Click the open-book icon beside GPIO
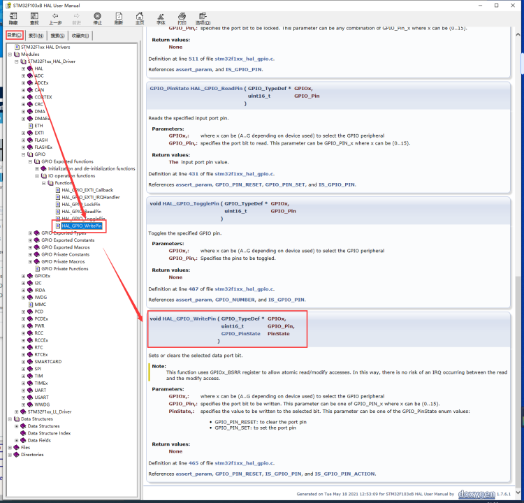 click(x=30, y=154)
